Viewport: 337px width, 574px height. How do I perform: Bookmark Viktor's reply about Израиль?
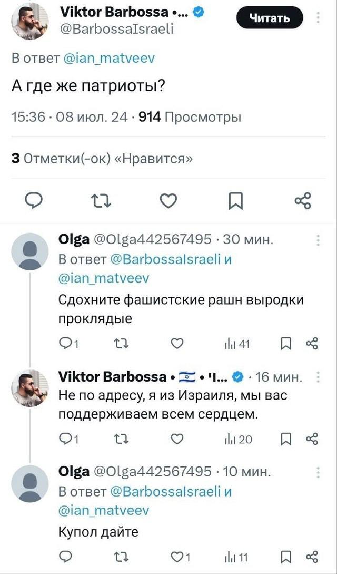point(286,439)
